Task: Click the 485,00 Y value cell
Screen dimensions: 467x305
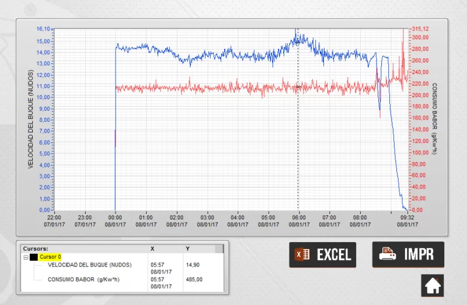Action: tap(194, 279)
